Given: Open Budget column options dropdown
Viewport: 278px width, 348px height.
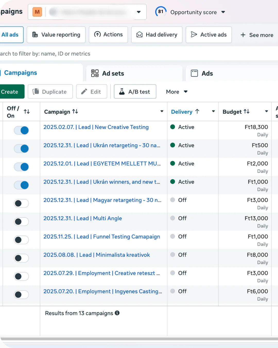Looking at the screenshot, I should [x=266, y=111].
